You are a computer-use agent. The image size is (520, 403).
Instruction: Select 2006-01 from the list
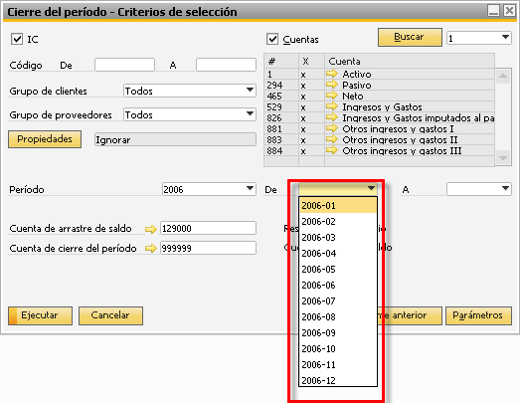point(338,206)
